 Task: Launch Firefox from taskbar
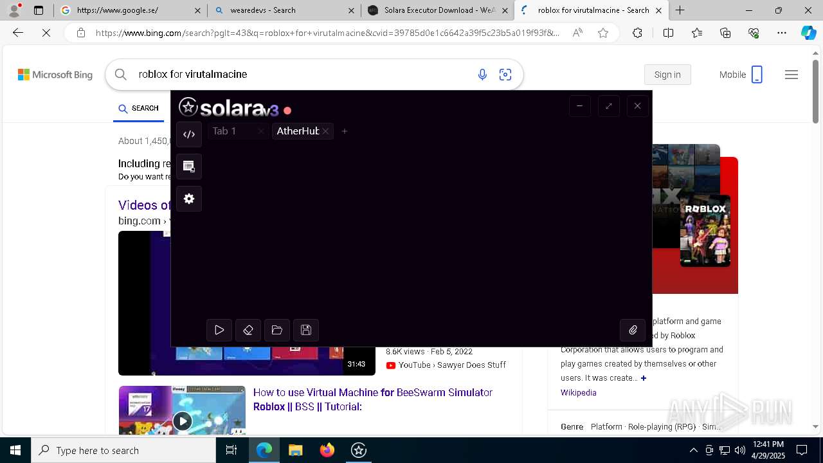point(327,450)
